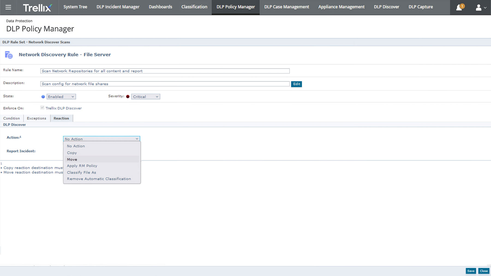Screen dimensions: 491x276
Task: Collapse the Action dropdown
Action: click(x=101, y=139)
